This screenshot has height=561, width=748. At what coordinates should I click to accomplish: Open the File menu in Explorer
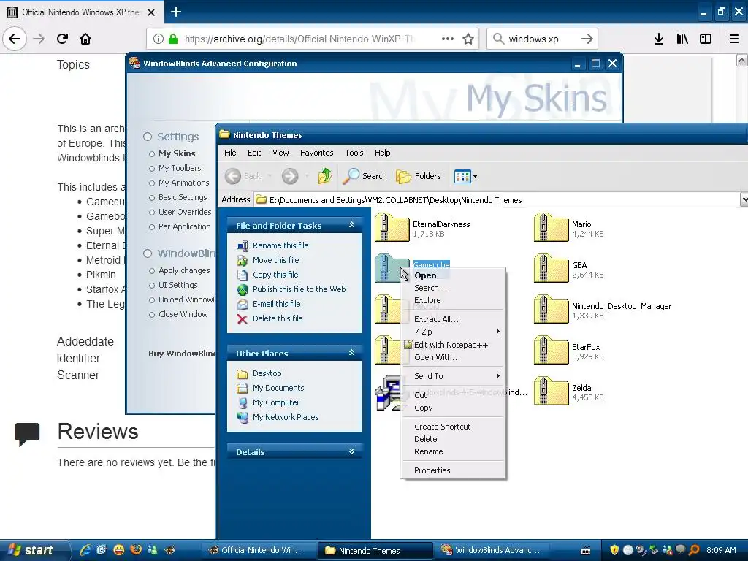coord(230,153)
